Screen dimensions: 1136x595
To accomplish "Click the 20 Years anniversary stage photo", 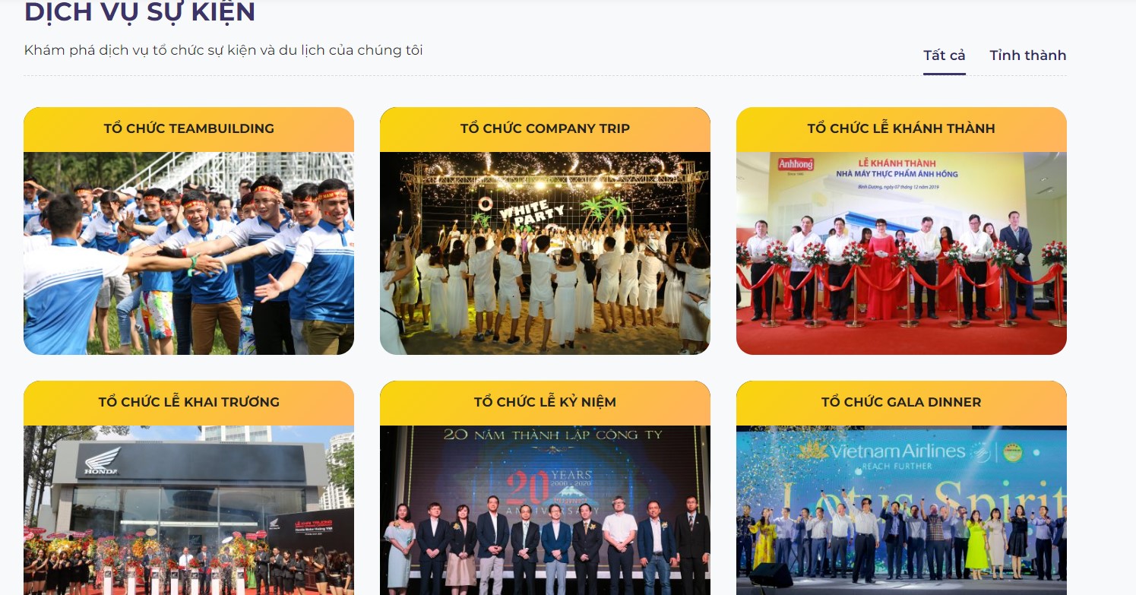I will pos(545,510).
